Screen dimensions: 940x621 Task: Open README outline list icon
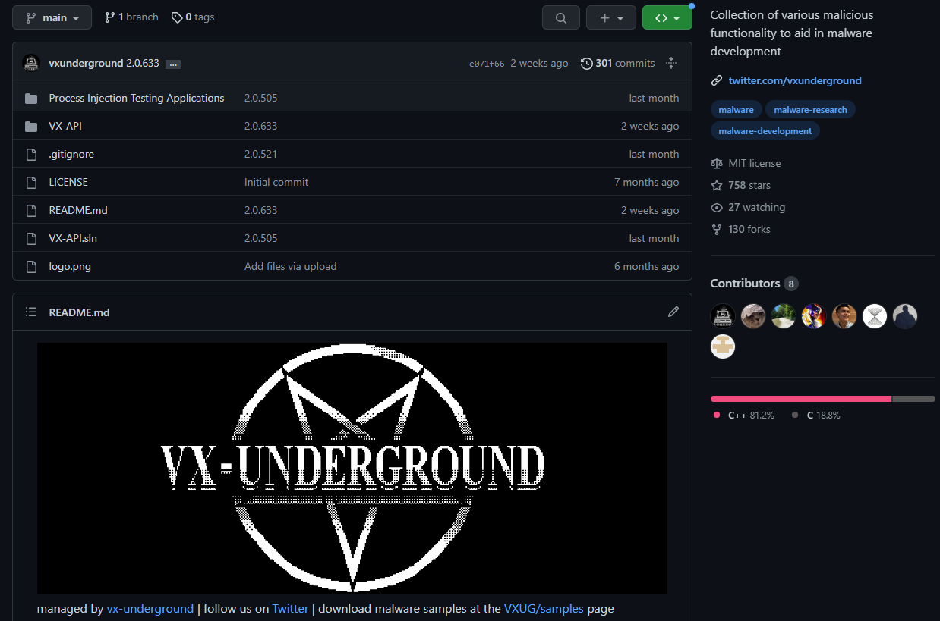(x=31, y=312)
